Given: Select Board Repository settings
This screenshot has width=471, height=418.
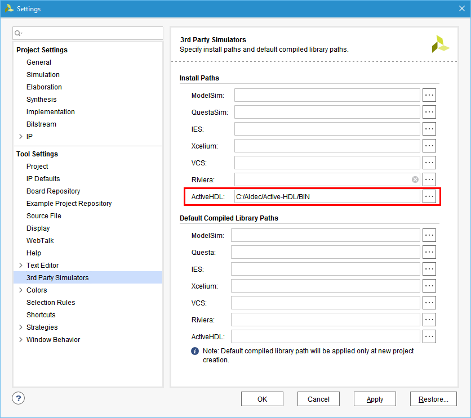Looking at the screenshot, I should tap(53, 191).
